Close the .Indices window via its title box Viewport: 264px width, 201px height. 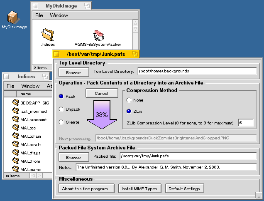click(x=6, y=77)
